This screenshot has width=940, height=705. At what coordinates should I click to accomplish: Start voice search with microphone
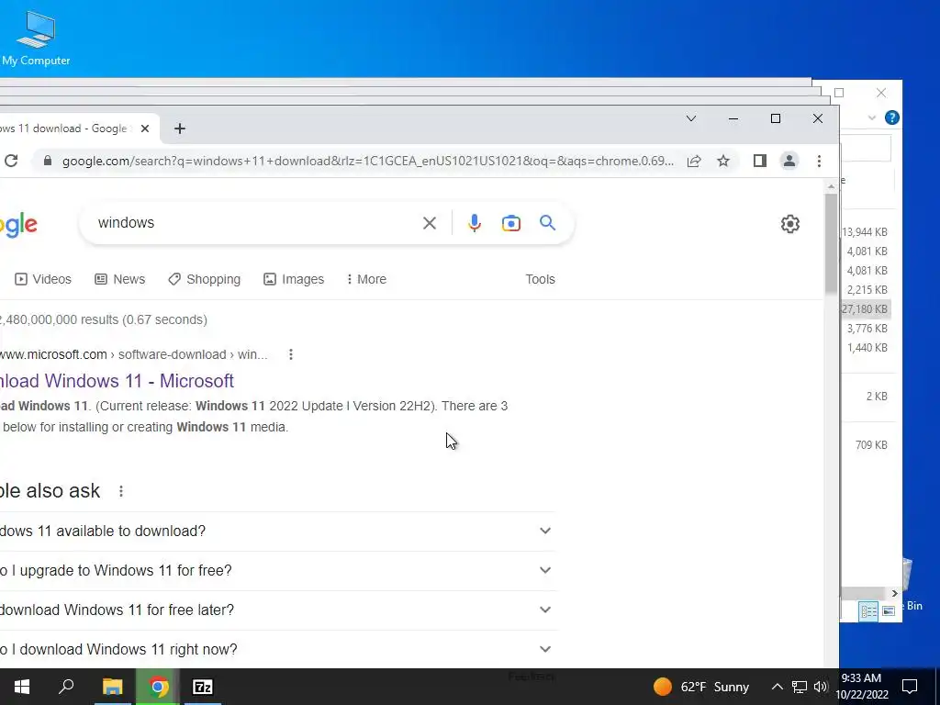pos(475,223)
